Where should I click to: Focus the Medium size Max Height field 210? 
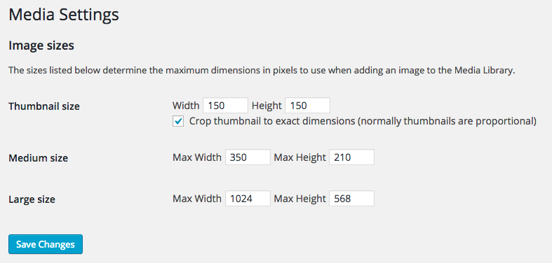click(351, 157)
